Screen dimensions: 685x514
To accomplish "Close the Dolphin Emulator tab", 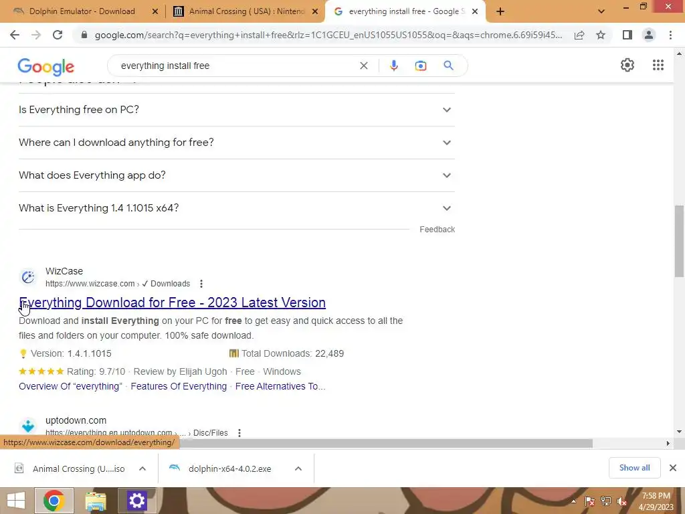I will point(155,11).
